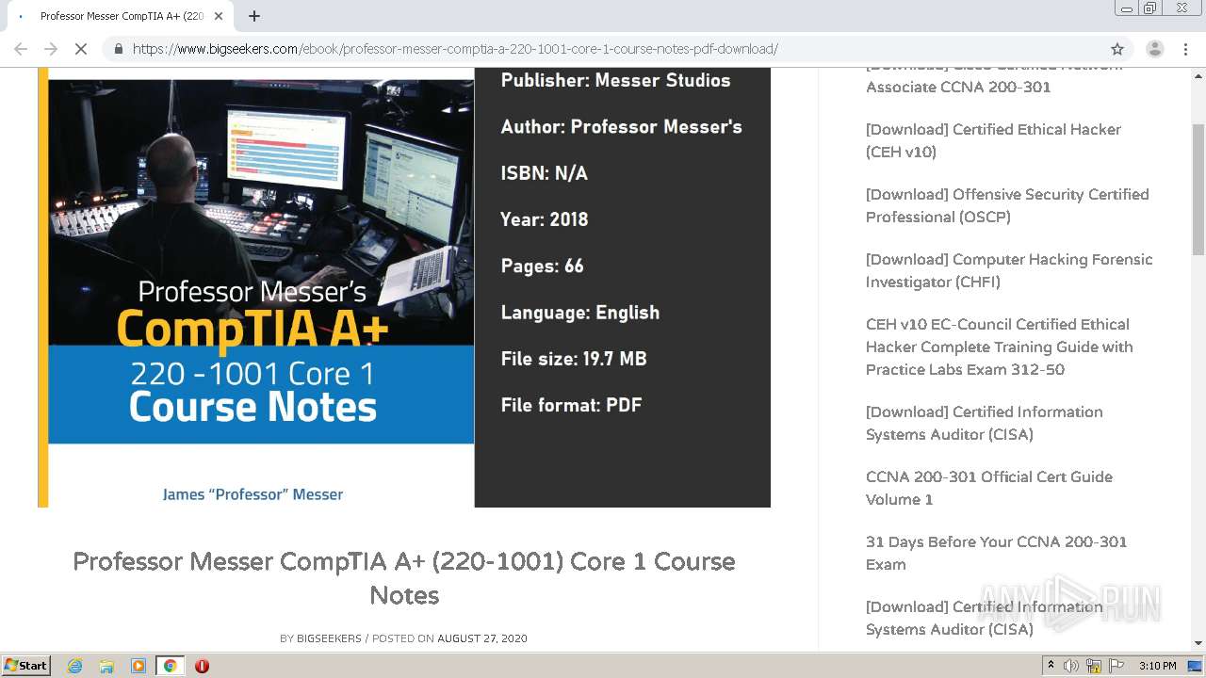Screen dimensions: 1206x678
Task: Open a new browser tab
Action: [254, 16]
